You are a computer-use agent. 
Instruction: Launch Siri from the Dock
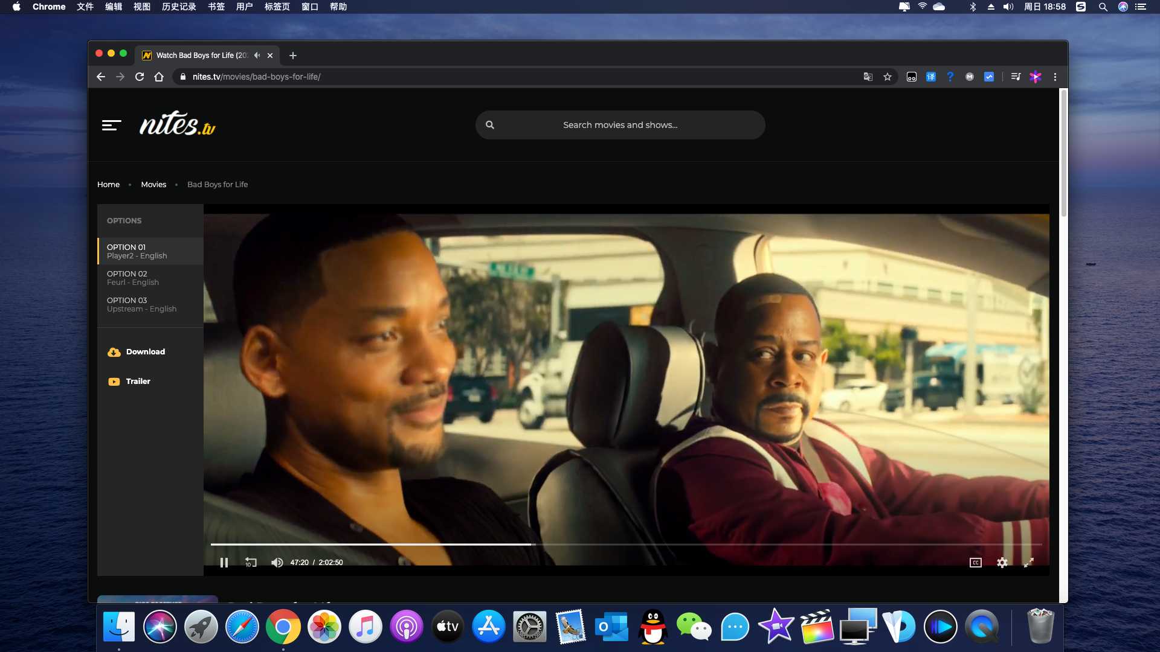160,627
